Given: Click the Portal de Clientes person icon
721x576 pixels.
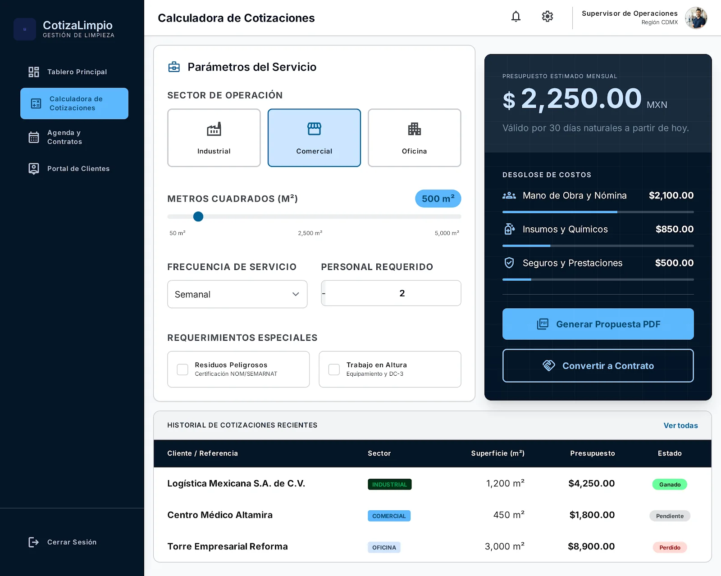Looking at the screenshot, I should coord(34,169).
